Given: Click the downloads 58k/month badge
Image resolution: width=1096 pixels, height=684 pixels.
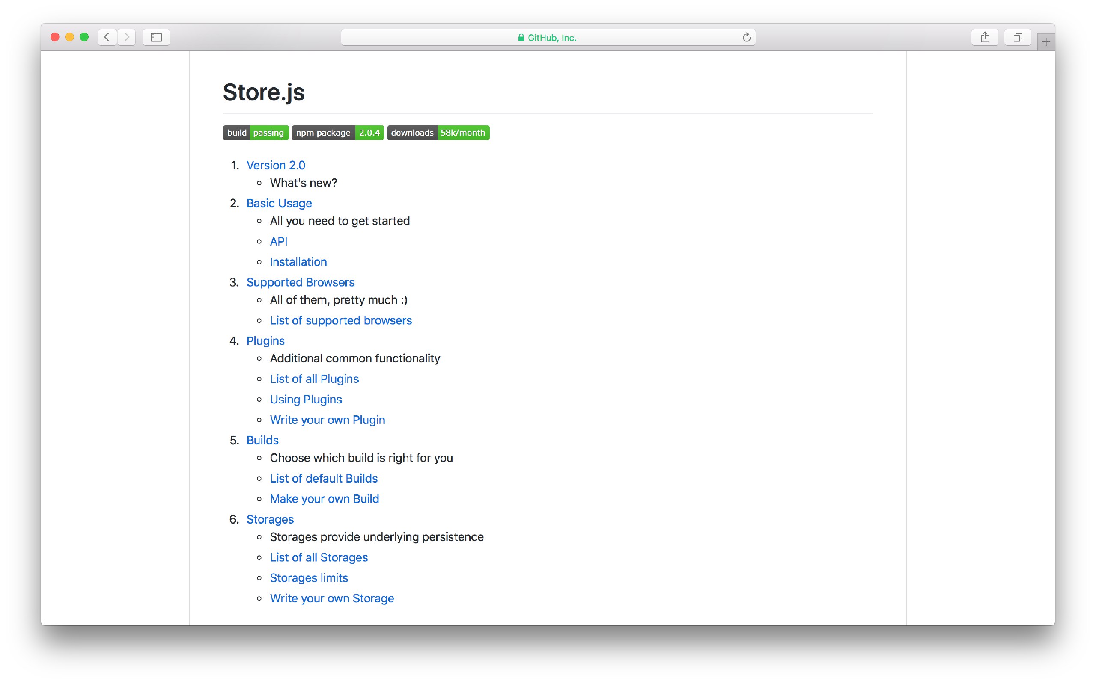Looking at the screenshot, I should [438, 133].
